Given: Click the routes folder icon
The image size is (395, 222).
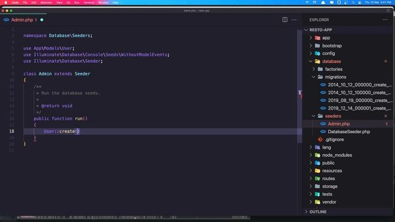Looking at the screenshot, I should point(317,178).
